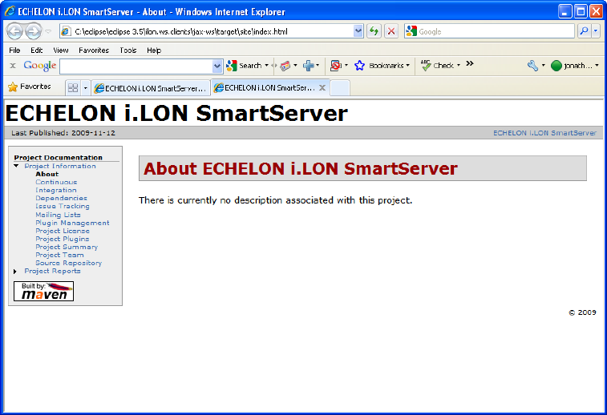Open the Check dropdown arrow

tap(459, 66)
